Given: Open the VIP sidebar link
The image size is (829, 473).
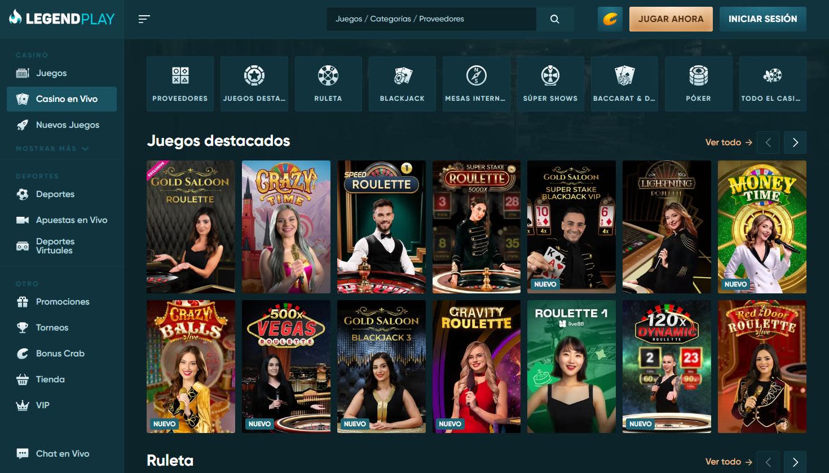Looking at the screenshot, I should [x=61, y=405].
